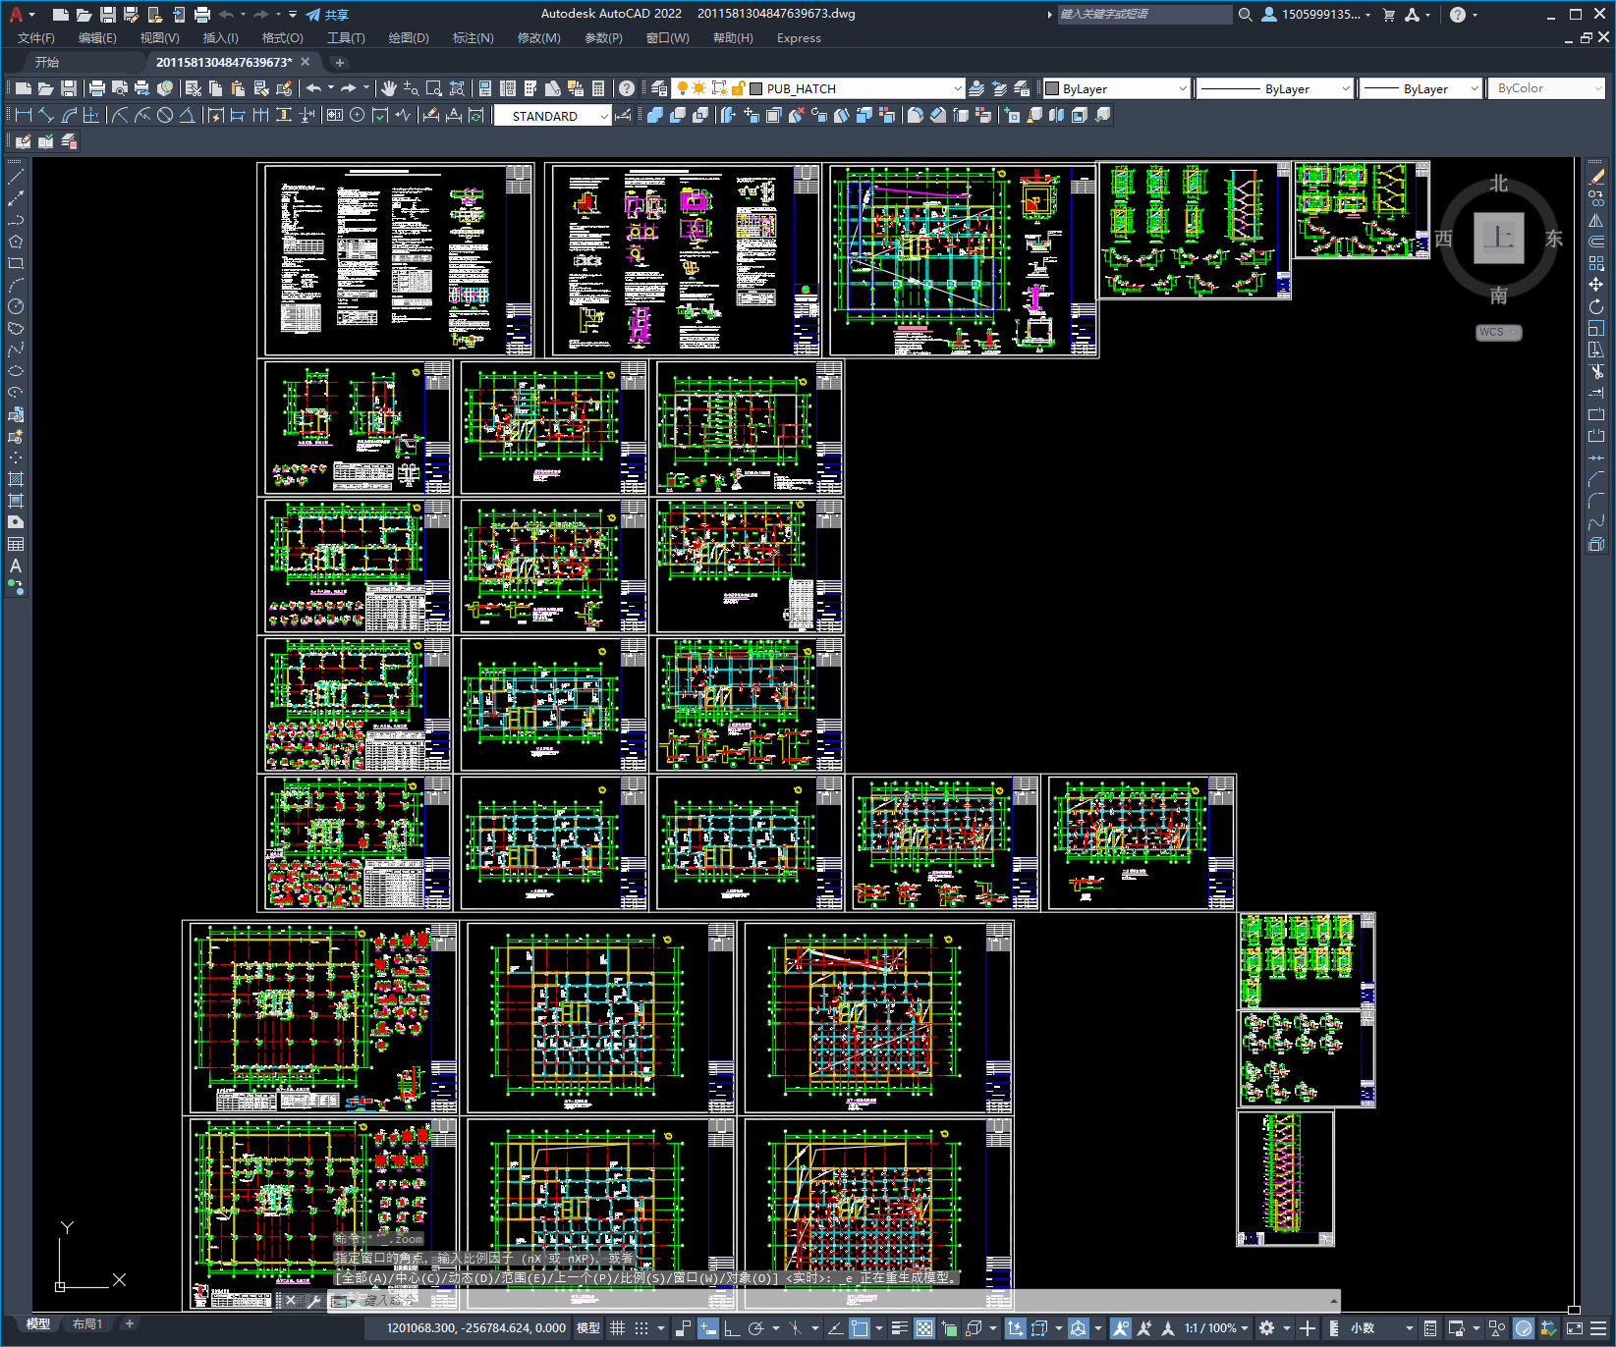Viewport: 1616px width, 1347px height.
Task: Click the 共享 share button
Action: coord(327,15)
